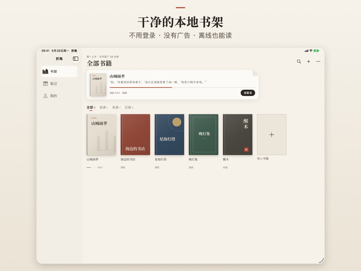
Task: Click the 山城雨季 thumbnail in reading card
Action: [98, 85]
